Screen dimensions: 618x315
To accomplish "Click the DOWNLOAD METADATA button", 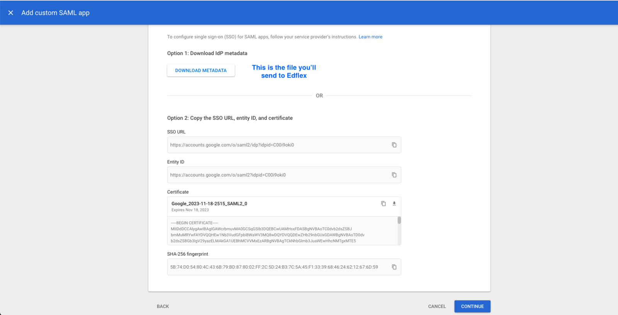I will coord(201,71).
